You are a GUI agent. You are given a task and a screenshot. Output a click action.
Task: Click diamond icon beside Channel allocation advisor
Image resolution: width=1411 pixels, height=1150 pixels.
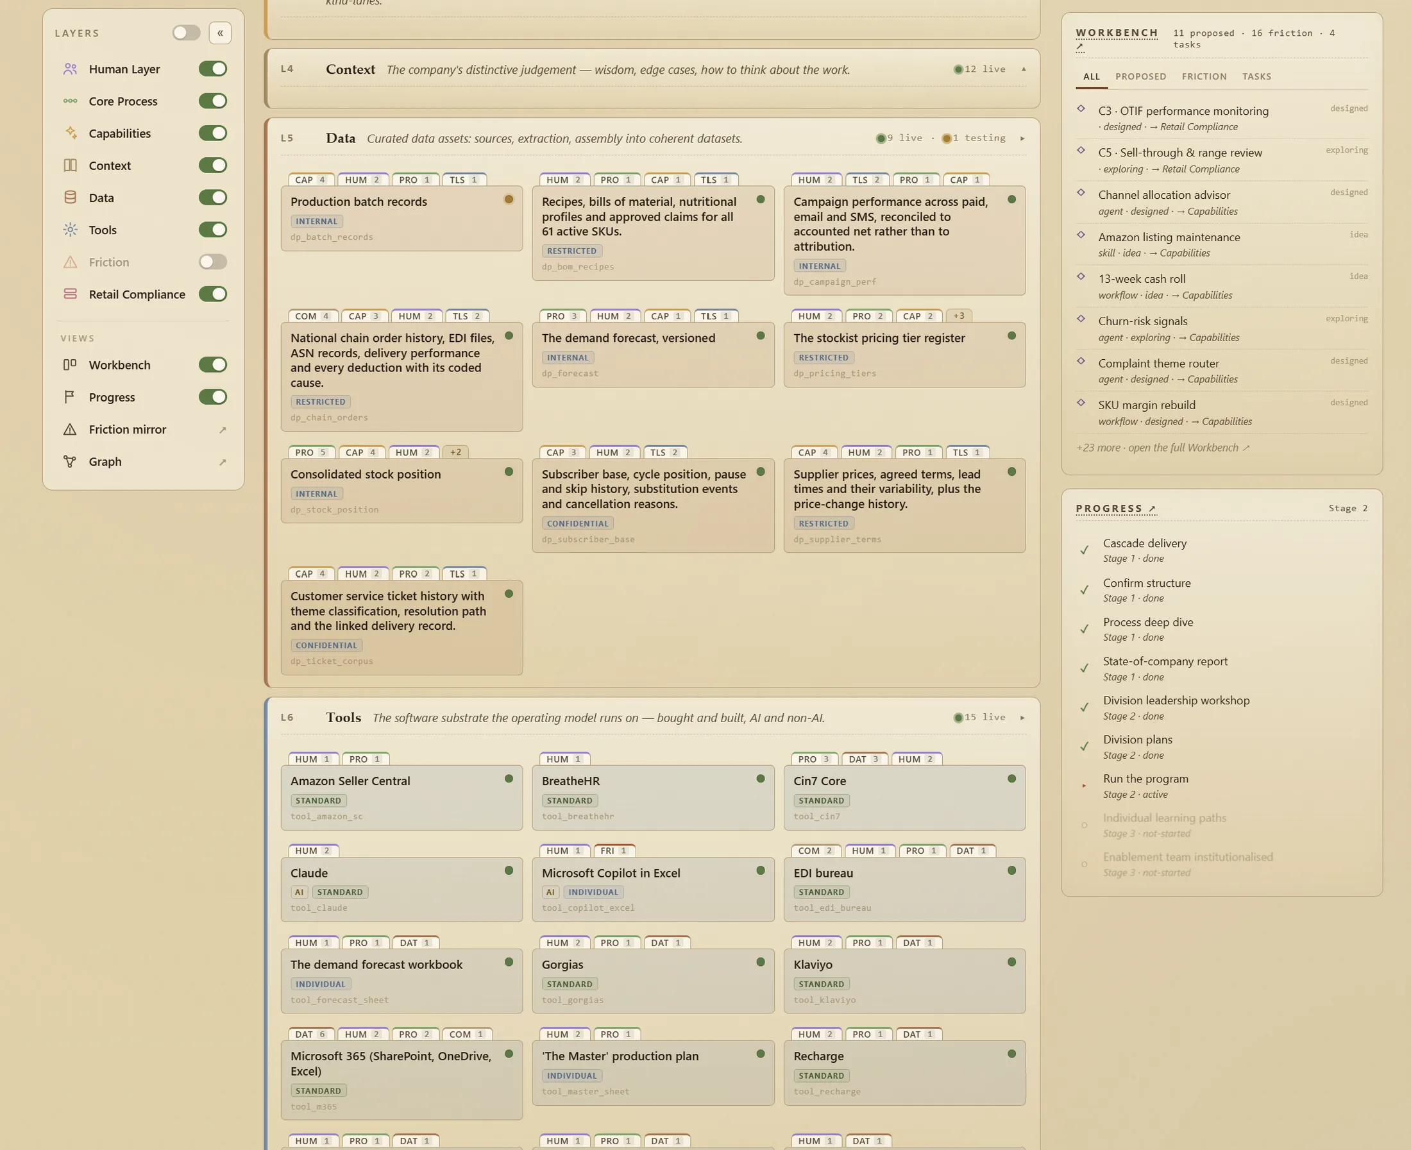(1081, 193)
